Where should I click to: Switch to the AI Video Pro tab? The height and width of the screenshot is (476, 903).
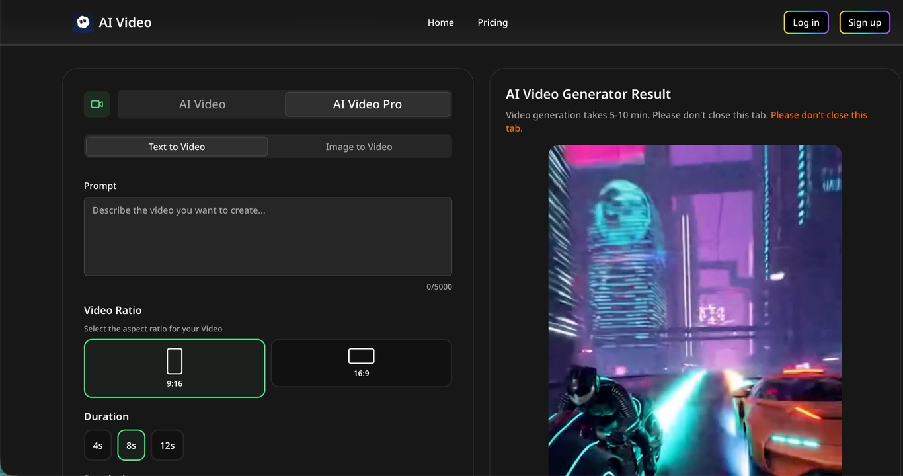[x=368, y=104]
